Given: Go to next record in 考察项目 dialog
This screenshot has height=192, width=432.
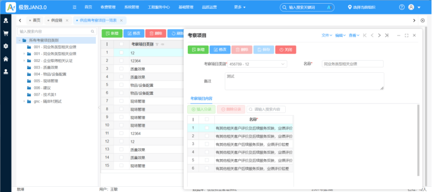Looking at the screenshot, I should click(379, 35).
